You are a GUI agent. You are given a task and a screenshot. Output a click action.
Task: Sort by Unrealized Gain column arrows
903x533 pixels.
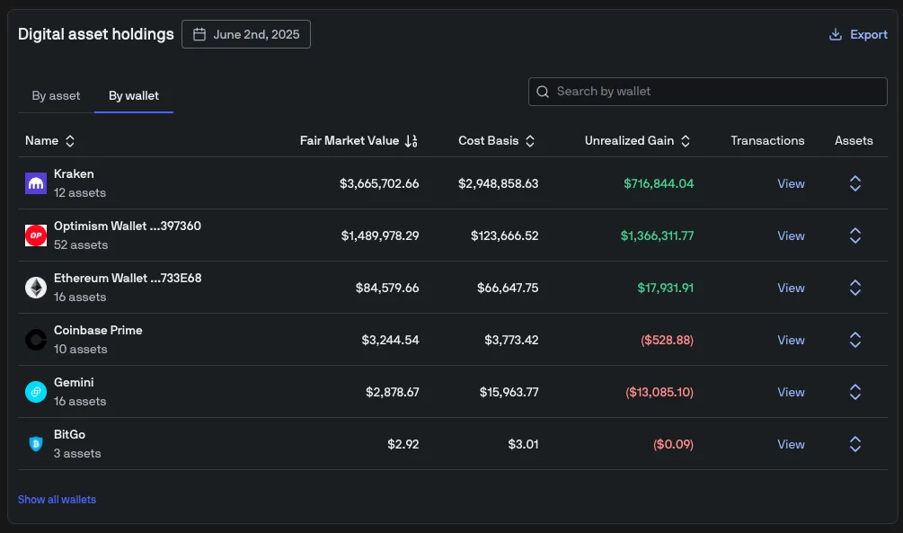point(686,141)
